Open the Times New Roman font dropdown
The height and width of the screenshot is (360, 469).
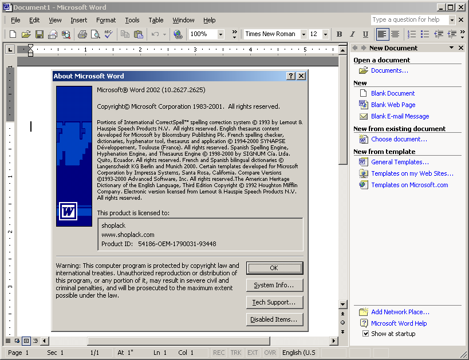coord(304,34)
